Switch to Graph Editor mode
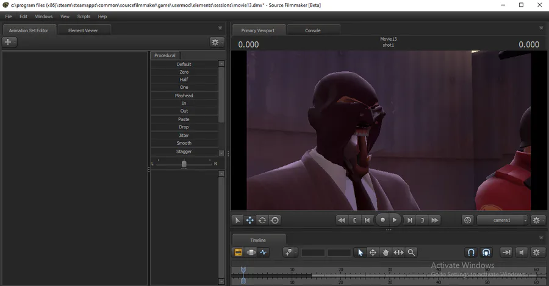The height and width of the screenshot is (286, 549). 264,252
